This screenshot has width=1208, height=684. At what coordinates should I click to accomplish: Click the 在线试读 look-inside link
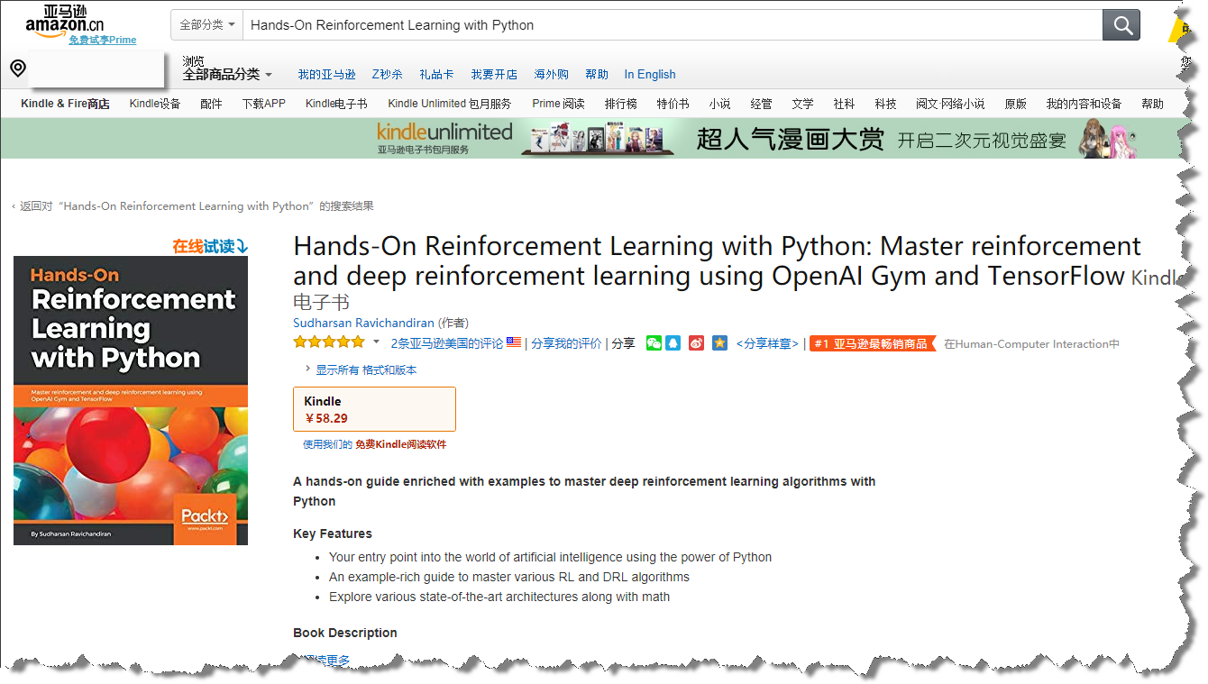pos(210,246)
